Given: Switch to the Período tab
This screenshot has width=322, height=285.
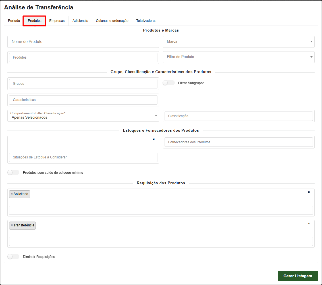Looking at the screenshot, I should [x=14, y=21].
